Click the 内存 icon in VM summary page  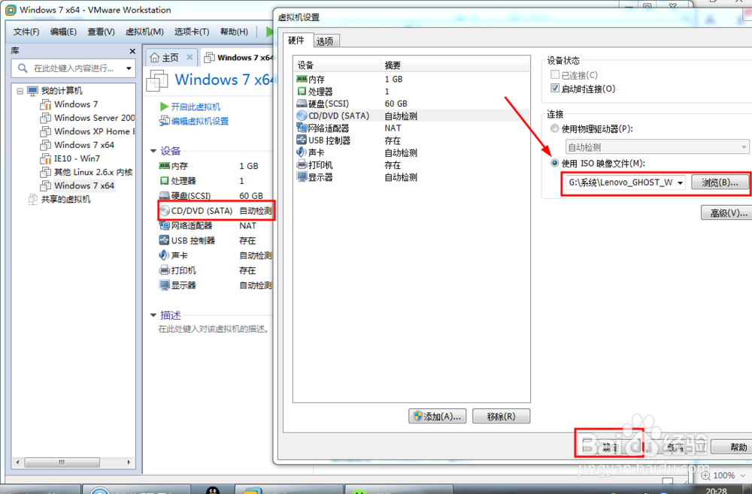[x=164, y=166]
